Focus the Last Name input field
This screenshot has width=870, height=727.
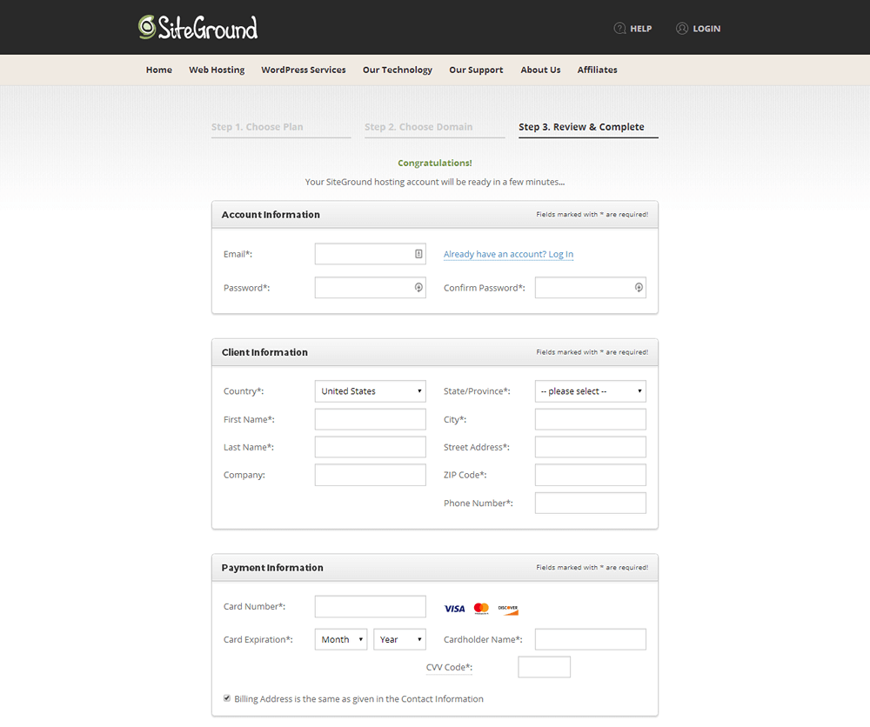370,447
